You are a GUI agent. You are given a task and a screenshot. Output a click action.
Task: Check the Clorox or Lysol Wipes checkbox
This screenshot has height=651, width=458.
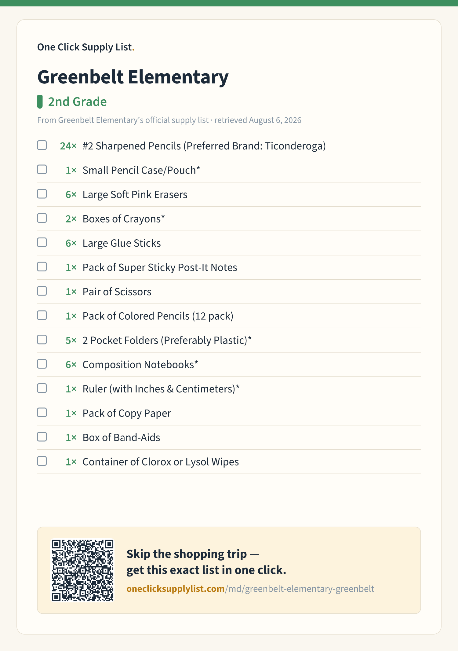tap(42, 461)
